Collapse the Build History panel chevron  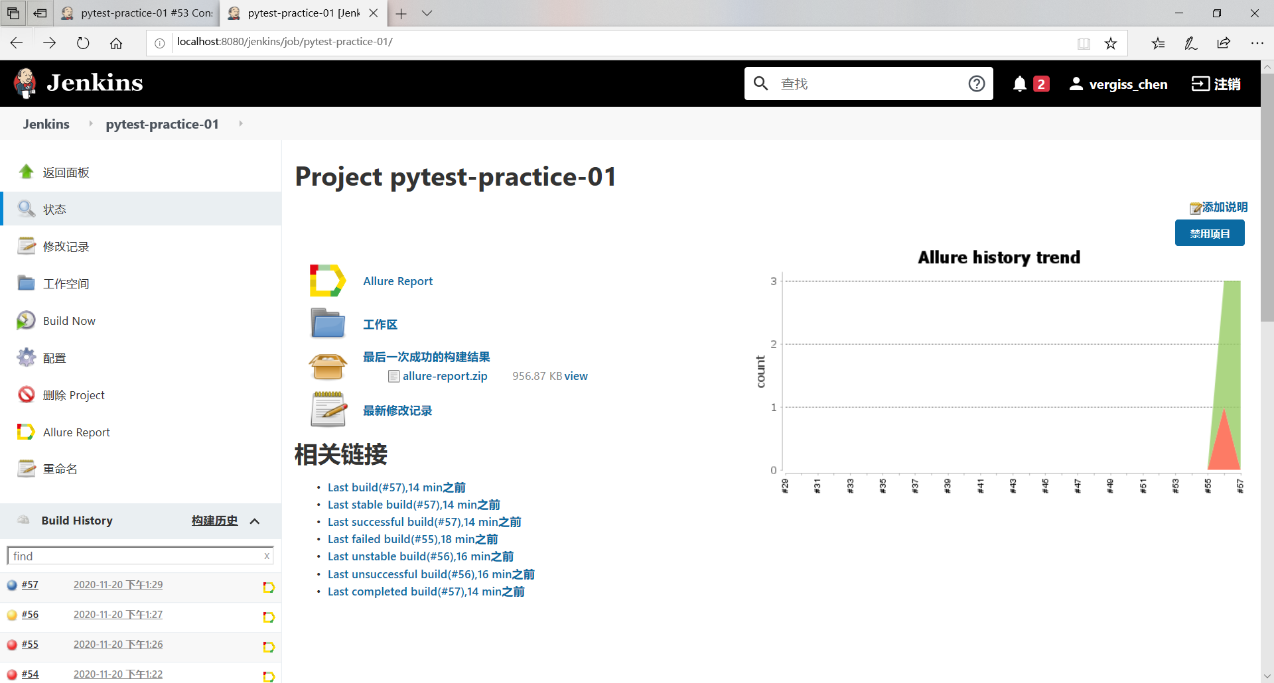coord(255,521)
